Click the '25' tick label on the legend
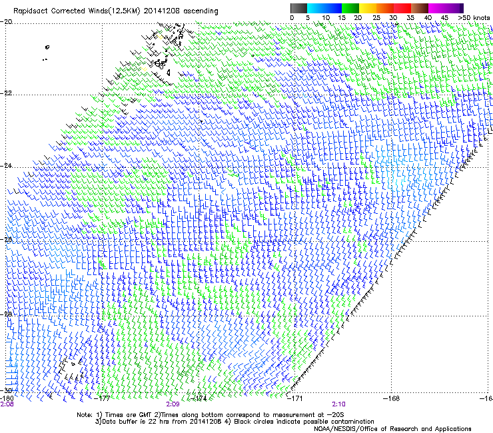Screen dimensions: 493x433 click(376, 18)
